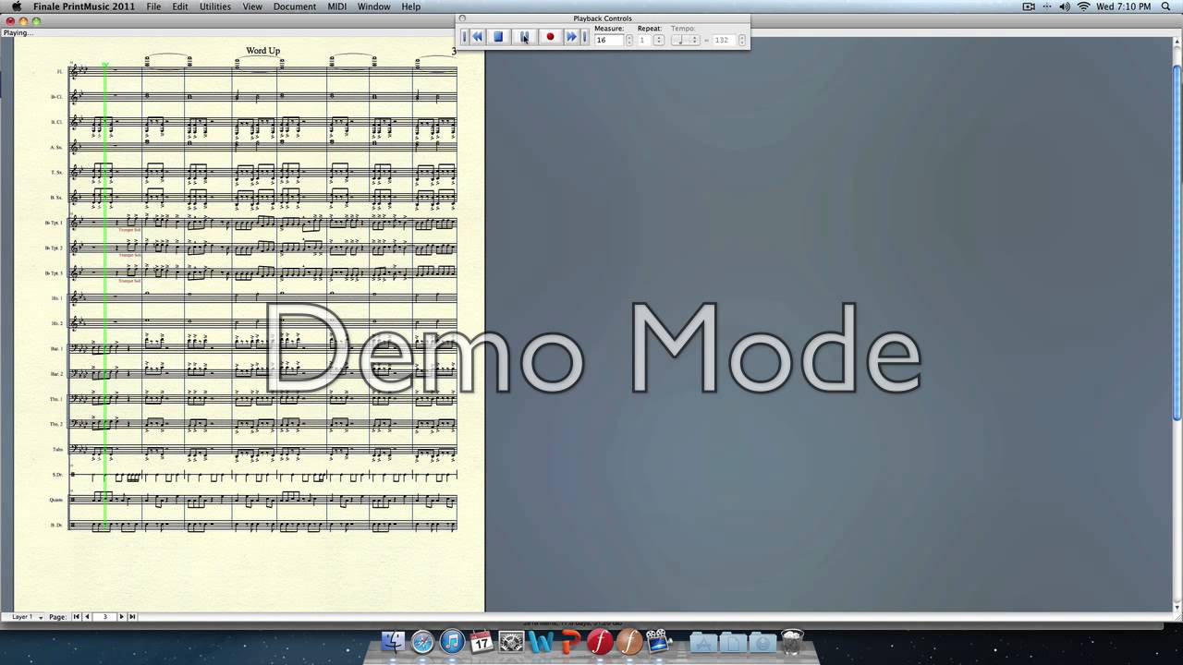Open the Applications folder in the Dock

[x=703, y=641]
